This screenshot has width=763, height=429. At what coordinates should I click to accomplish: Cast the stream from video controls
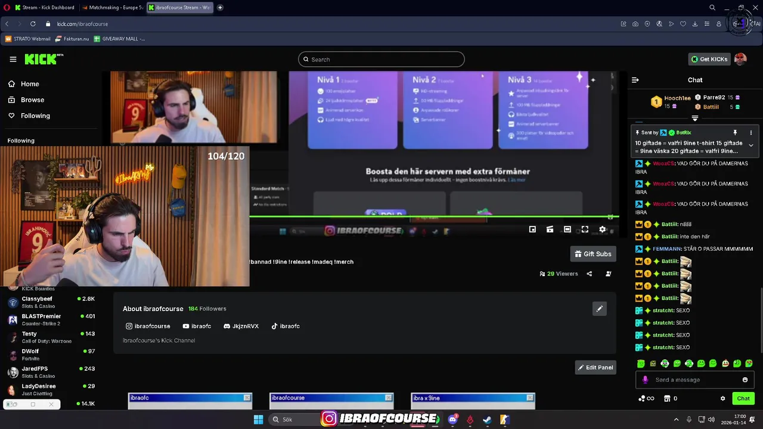click(x=550, y=229)
